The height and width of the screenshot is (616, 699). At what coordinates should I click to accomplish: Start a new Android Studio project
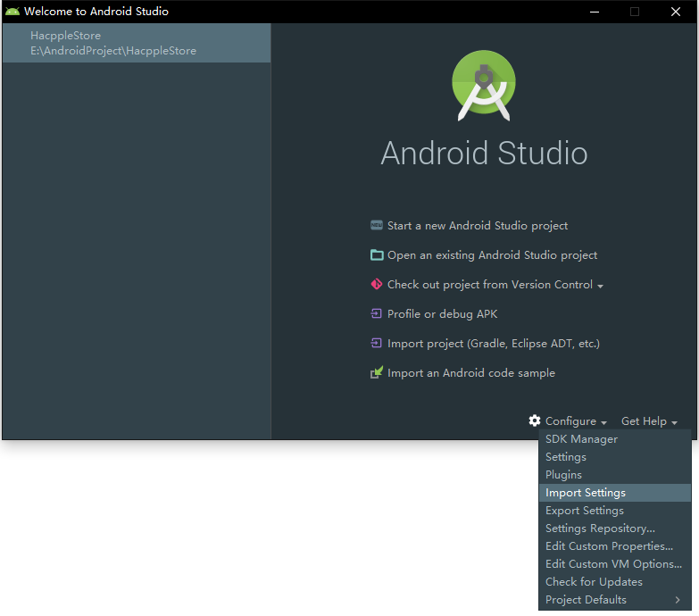478,226
